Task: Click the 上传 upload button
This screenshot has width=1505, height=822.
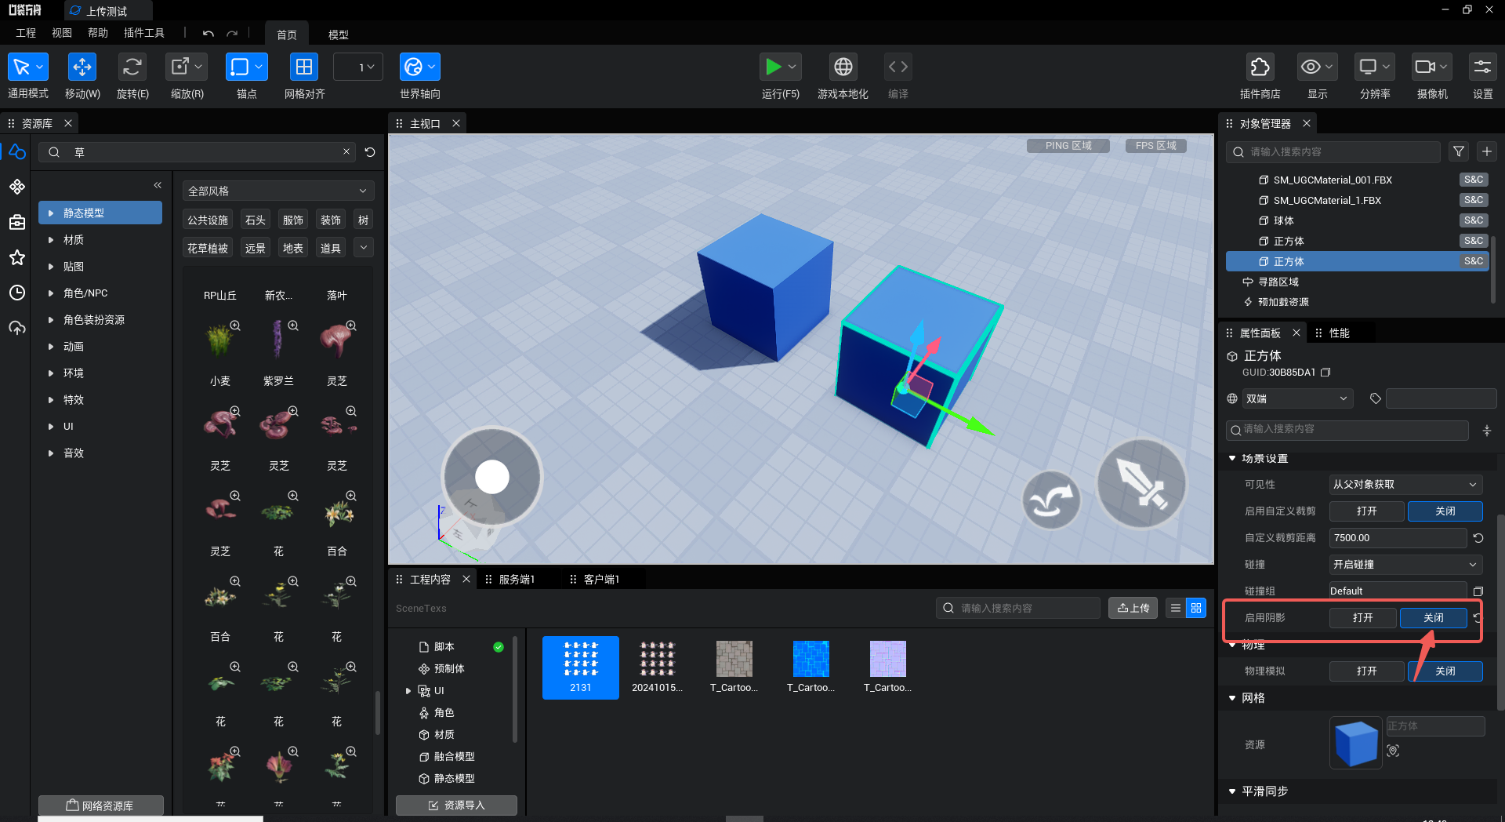Action: click(x=1133, y=608)
